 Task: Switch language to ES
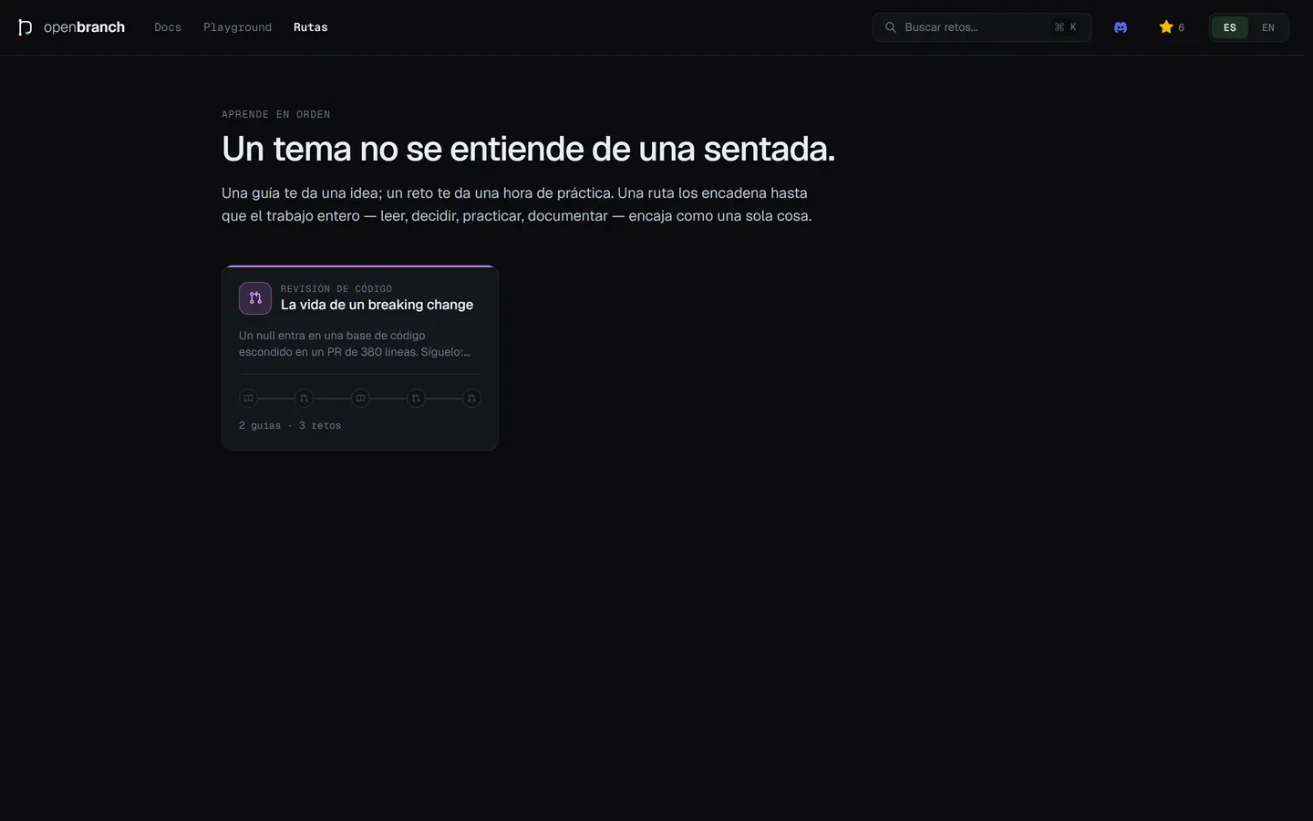coord(1230,27)
